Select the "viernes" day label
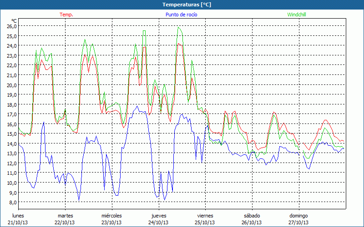The image size is (364, 227). tap(205, 216)
